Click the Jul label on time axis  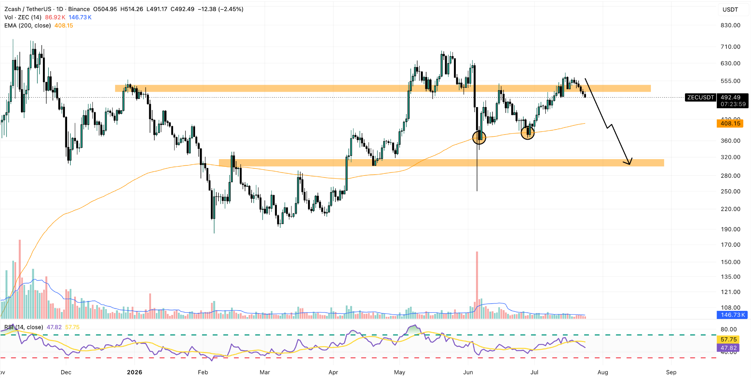pos(535,372)
